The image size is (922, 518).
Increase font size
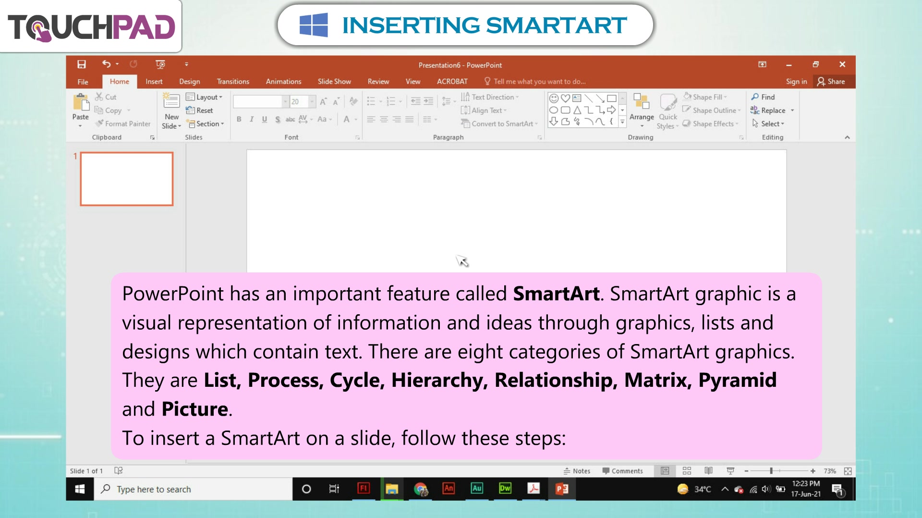(x=324, y=101)
